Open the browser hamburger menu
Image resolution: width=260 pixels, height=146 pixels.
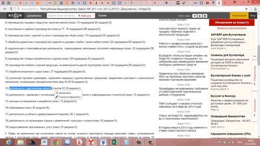(x=234, y=2)
